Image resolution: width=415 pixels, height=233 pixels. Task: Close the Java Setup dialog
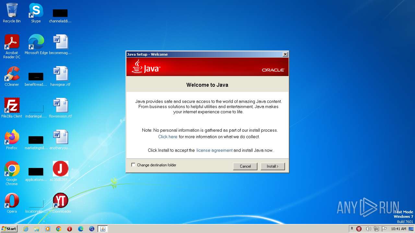tap(285, 54)
